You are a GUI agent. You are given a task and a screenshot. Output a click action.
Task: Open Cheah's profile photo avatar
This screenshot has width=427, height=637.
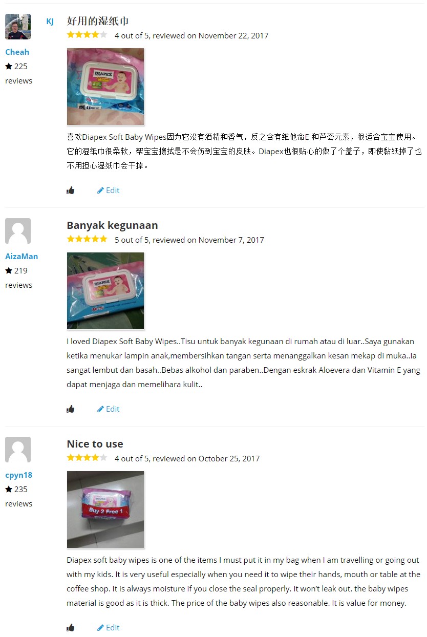[x=18, y=27]
